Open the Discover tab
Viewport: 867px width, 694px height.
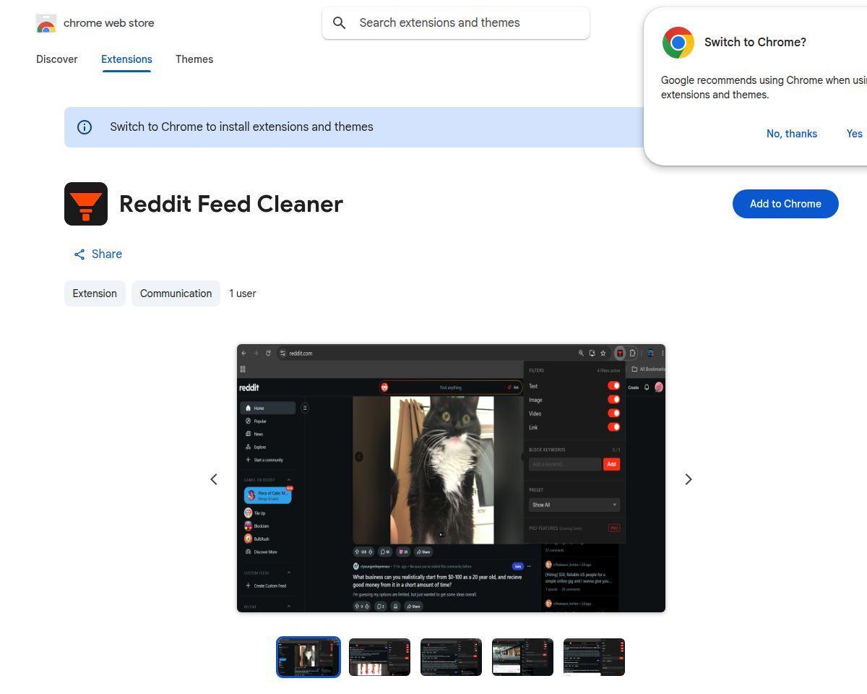(57, 59)
